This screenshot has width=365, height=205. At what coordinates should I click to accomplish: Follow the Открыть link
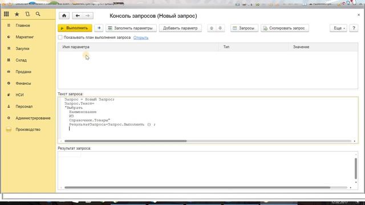(141, 38)
